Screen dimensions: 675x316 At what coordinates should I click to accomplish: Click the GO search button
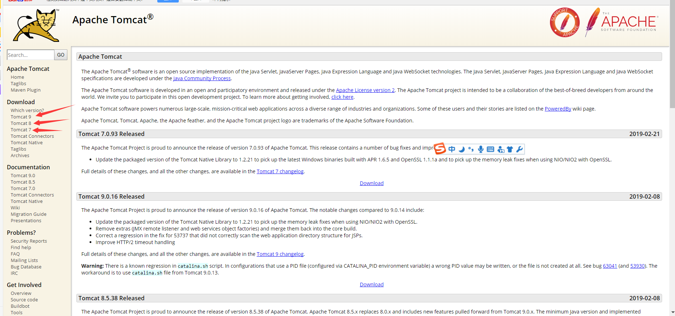tap(61, 55)
